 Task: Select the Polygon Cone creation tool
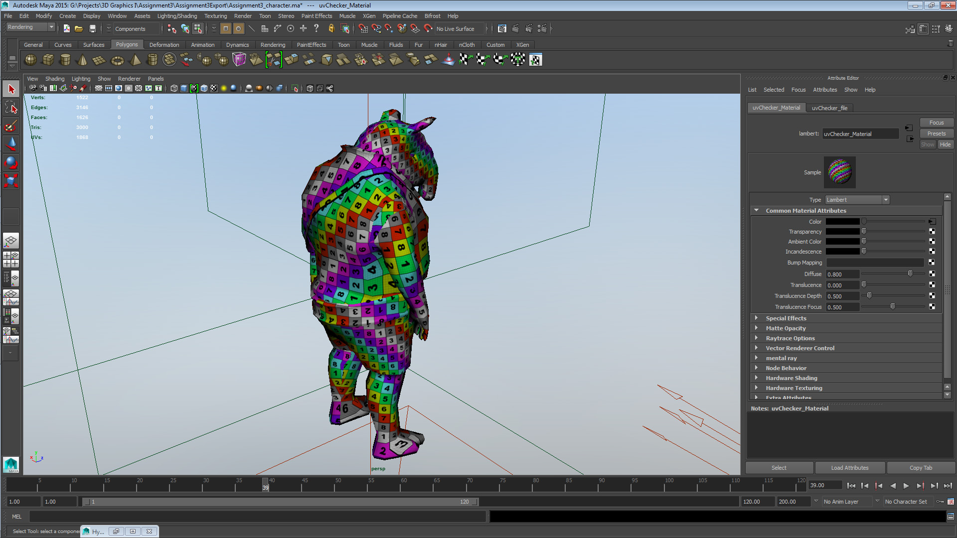(x=82, y=60)
